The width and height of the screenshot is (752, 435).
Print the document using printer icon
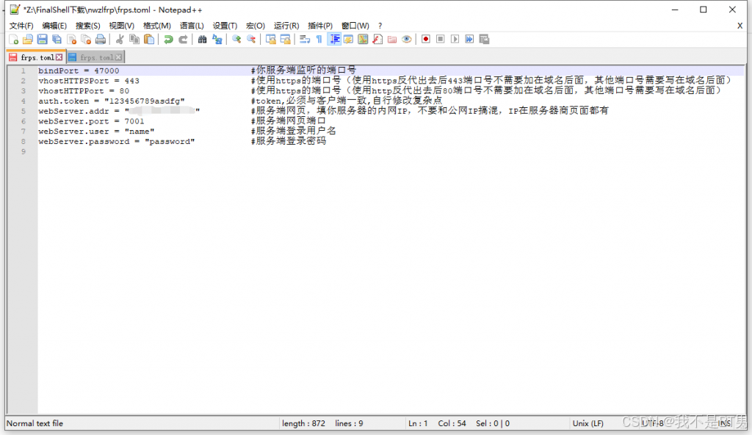point(100,40)
